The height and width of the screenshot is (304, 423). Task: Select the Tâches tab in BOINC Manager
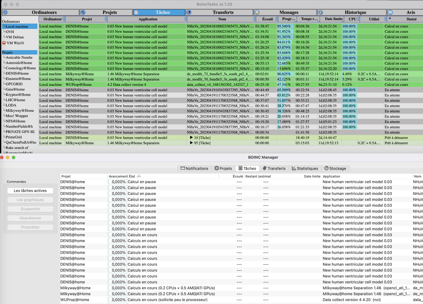[x=247, y=168]
